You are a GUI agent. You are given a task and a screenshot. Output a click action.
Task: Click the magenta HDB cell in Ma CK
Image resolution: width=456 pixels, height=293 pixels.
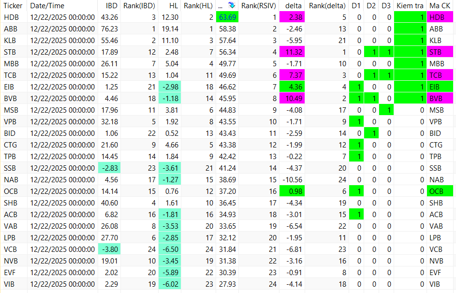point(440,17)
